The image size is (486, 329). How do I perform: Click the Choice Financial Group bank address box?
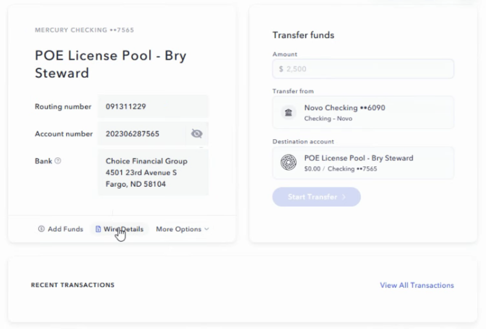coord(153,173)
